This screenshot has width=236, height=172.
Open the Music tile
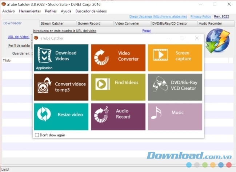coord(175,116)
